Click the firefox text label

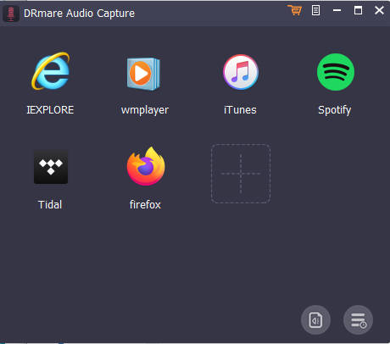click(x=145, y=205)
